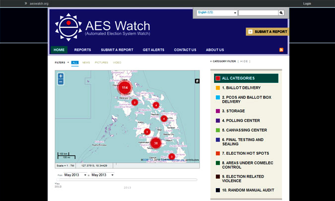
Task: Click the search text input field
Action: coord(259,13)
